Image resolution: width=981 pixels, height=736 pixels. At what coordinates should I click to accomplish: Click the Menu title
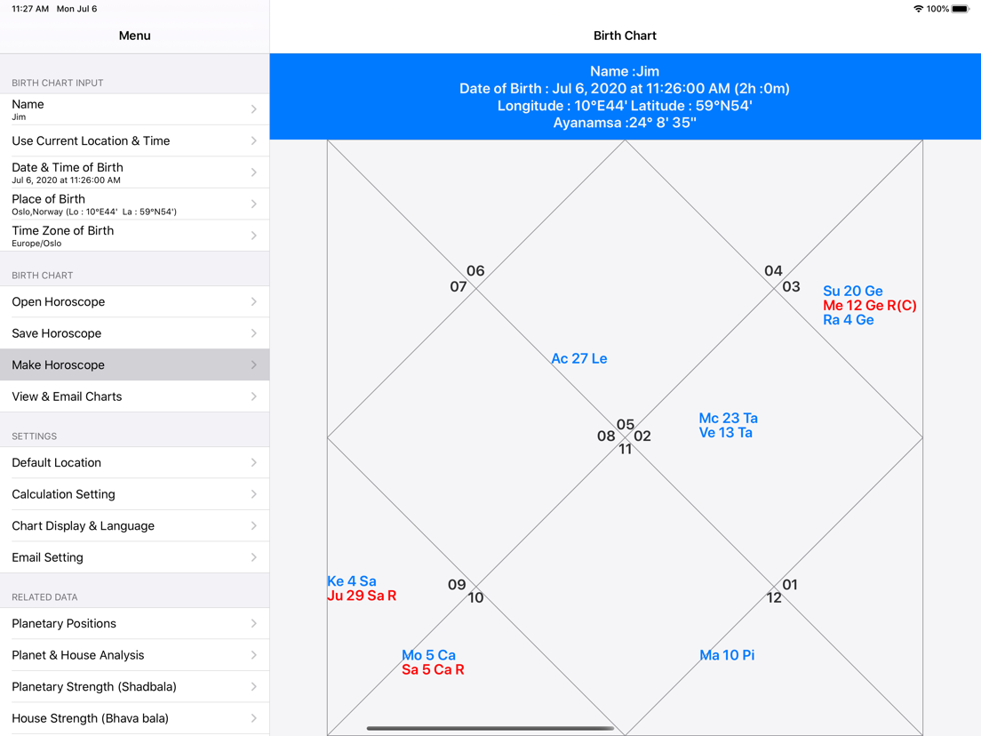[x=134, y=36]
